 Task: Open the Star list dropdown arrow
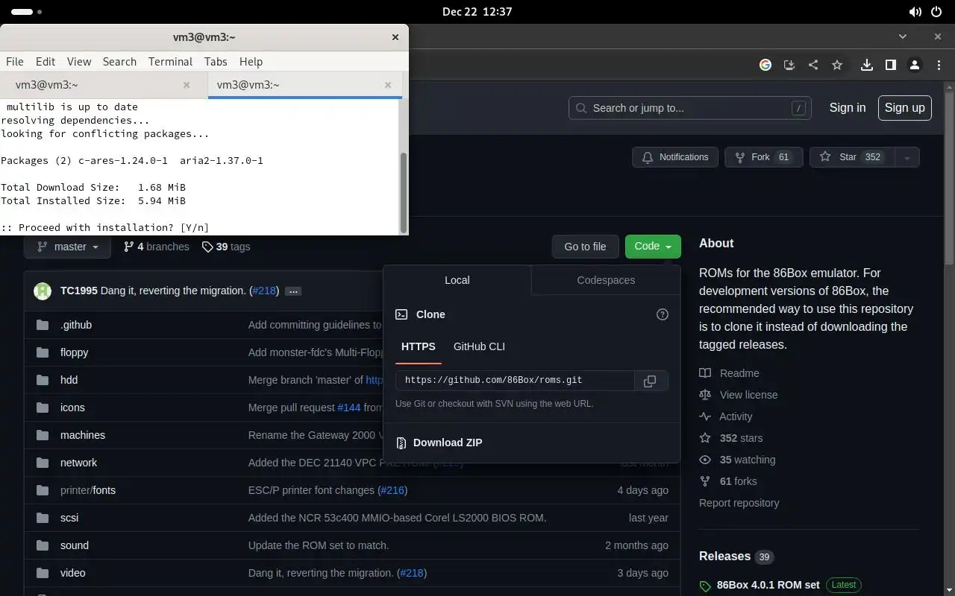[x=907, y=157]
